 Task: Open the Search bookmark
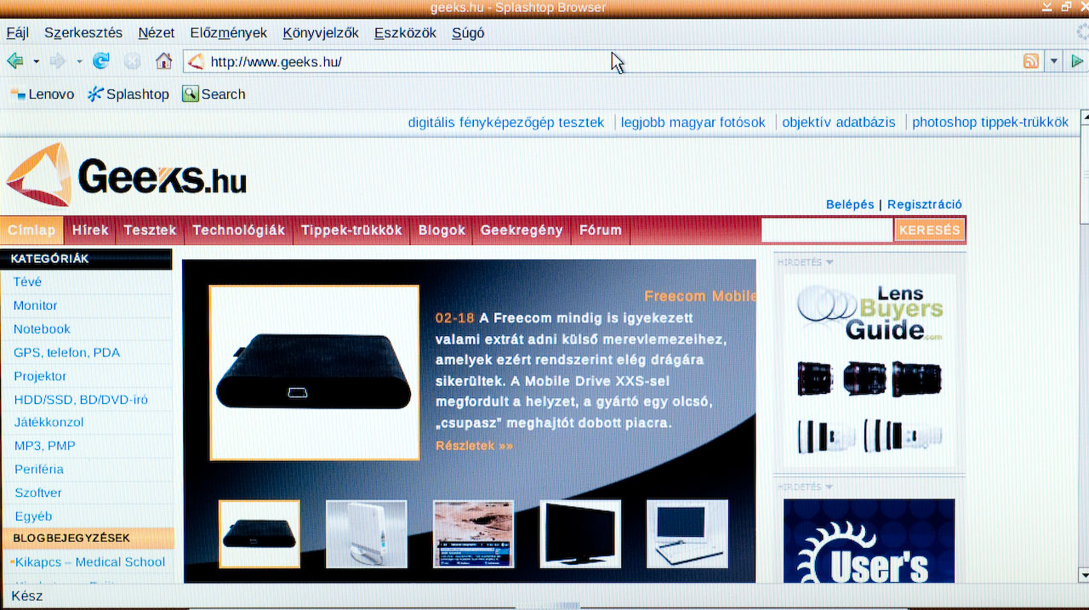[x=214, y=94]
